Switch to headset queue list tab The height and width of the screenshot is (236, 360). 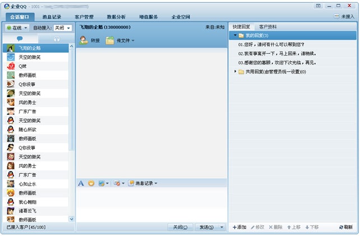click(57, 39)
